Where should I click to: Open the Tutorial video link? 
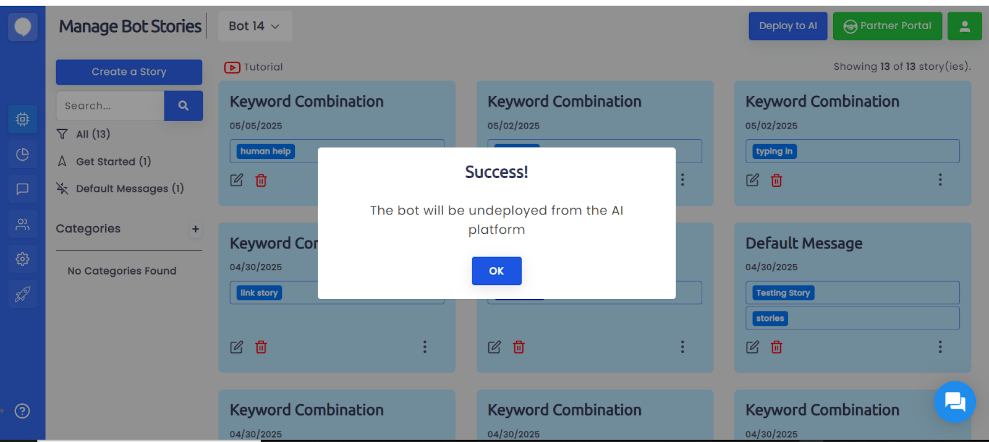tap(253, 67)
